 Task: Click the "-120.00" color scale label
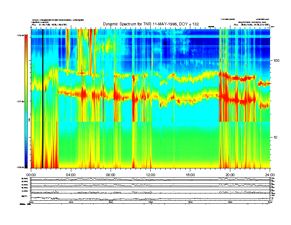coord(20,35)
